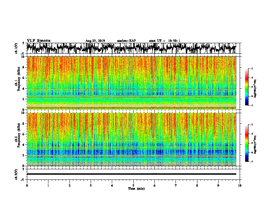Click the ch.1(V) waveform trace panel
The image size is (270, 208).
133,48
